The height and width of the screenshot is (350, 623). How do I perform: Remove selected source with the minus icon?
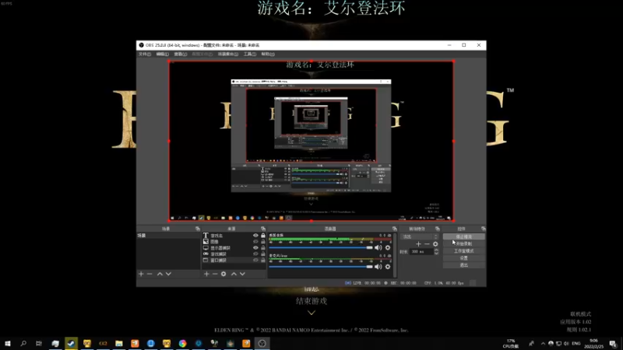215,274
